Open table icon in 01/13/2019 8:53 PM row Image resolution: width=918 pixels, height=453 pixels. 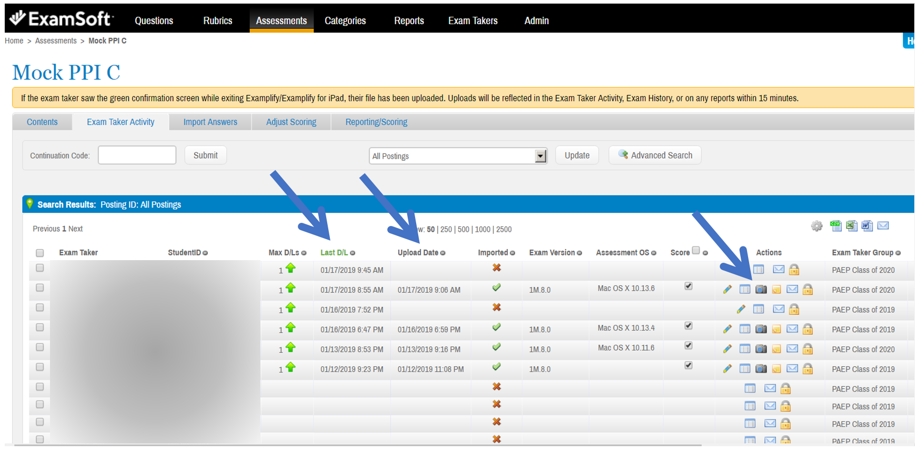pyautogui.click(x=745, y=349)
